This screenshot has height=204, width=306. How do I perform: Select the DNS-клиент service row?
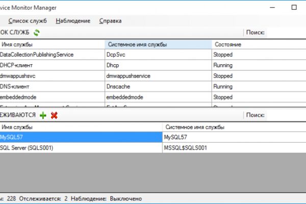coord(153,87)
